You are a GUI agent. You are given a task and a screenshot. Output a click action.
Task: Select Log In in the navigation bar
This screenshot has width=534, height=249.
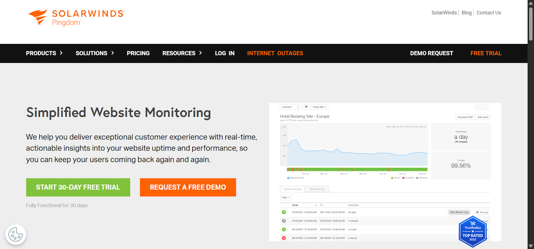click(225, 53)
